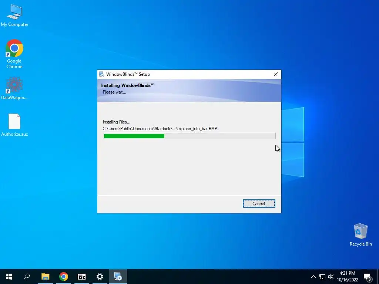Screen dimensions: 379x284
Task: Select the My Computer desktop icon
Action: (x=14, y=15)
